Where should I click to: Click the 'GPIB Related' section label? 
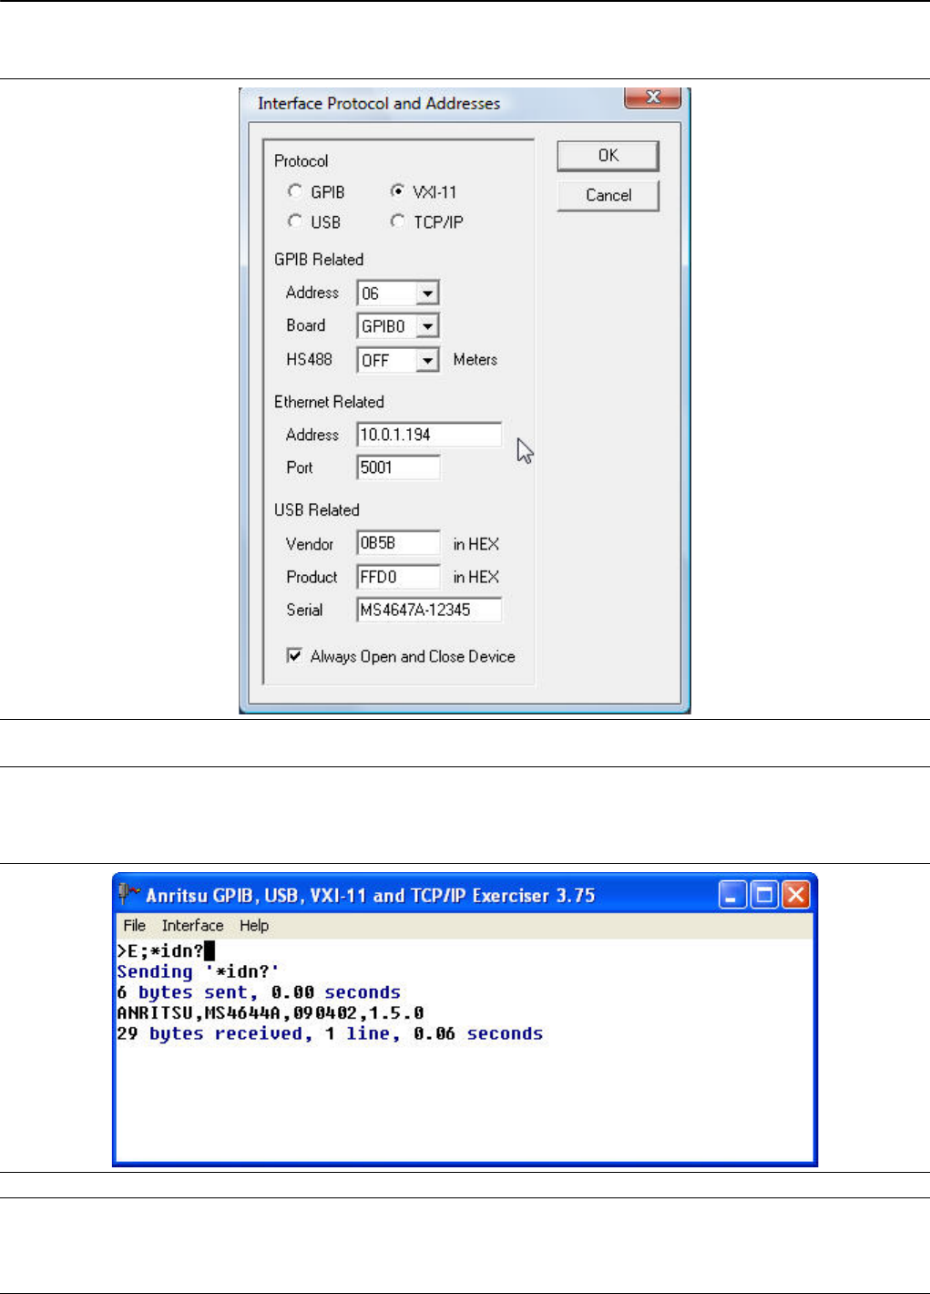(319, 260)
